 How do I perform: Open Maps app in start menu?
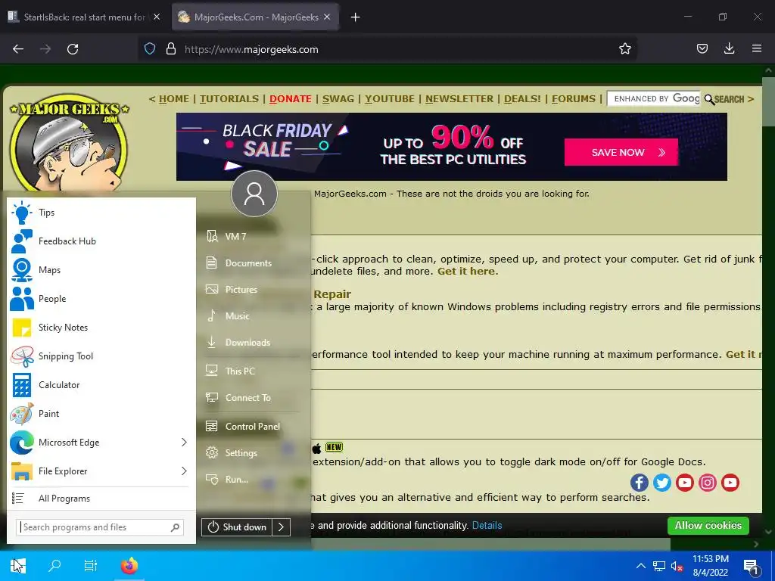coord(101,270)
